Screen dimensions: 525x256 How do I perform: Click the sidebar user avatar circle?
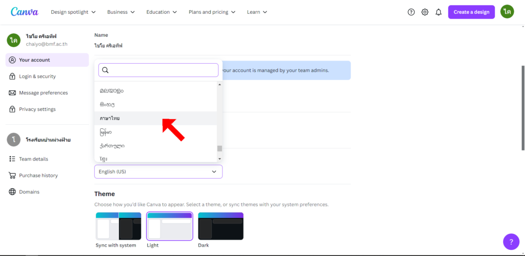click(x=14, y=40)
